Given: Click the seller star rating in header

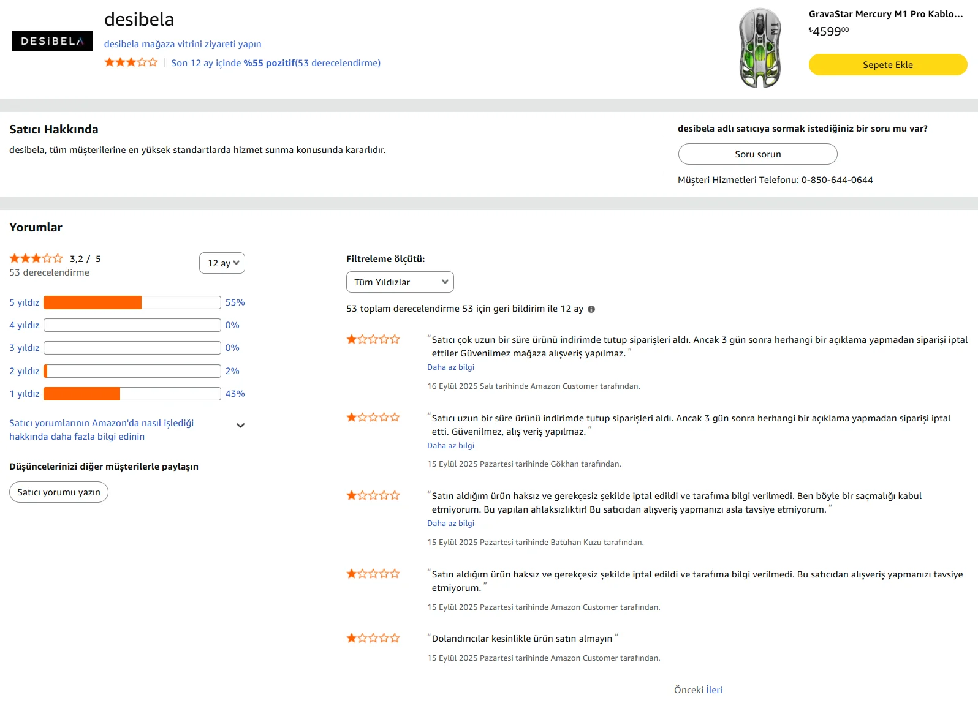Looking at the screenshot, I should [131, 62].
